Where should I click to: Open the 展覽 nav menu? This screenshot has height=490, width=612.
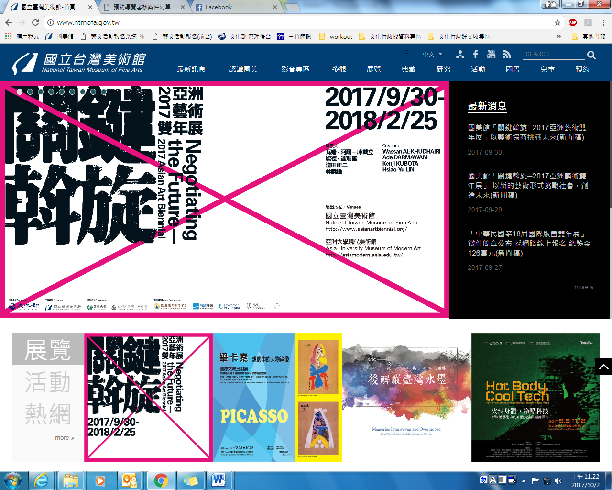click(374, 69)
